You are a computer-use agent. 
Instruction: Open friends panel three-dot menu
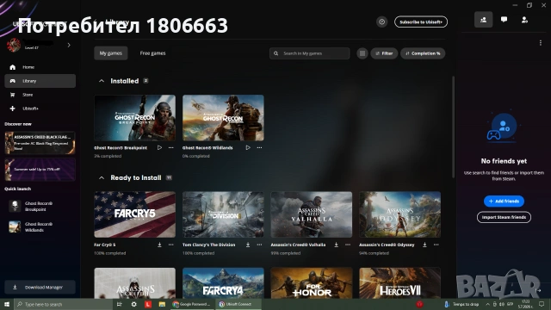coord(541,43)
